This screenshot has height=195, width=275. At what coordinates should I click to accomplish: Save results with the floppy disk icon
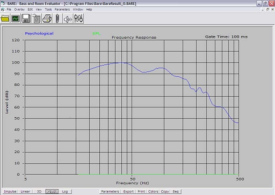pos(26,19)
